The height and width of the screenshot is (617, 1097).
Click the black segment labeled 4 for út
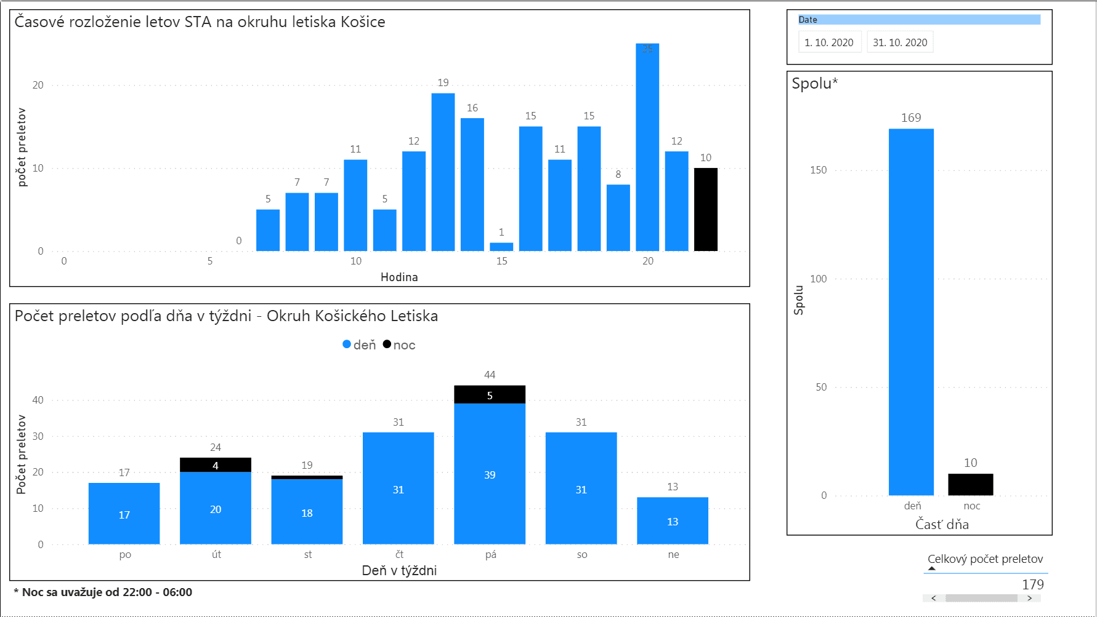[216, 465]
